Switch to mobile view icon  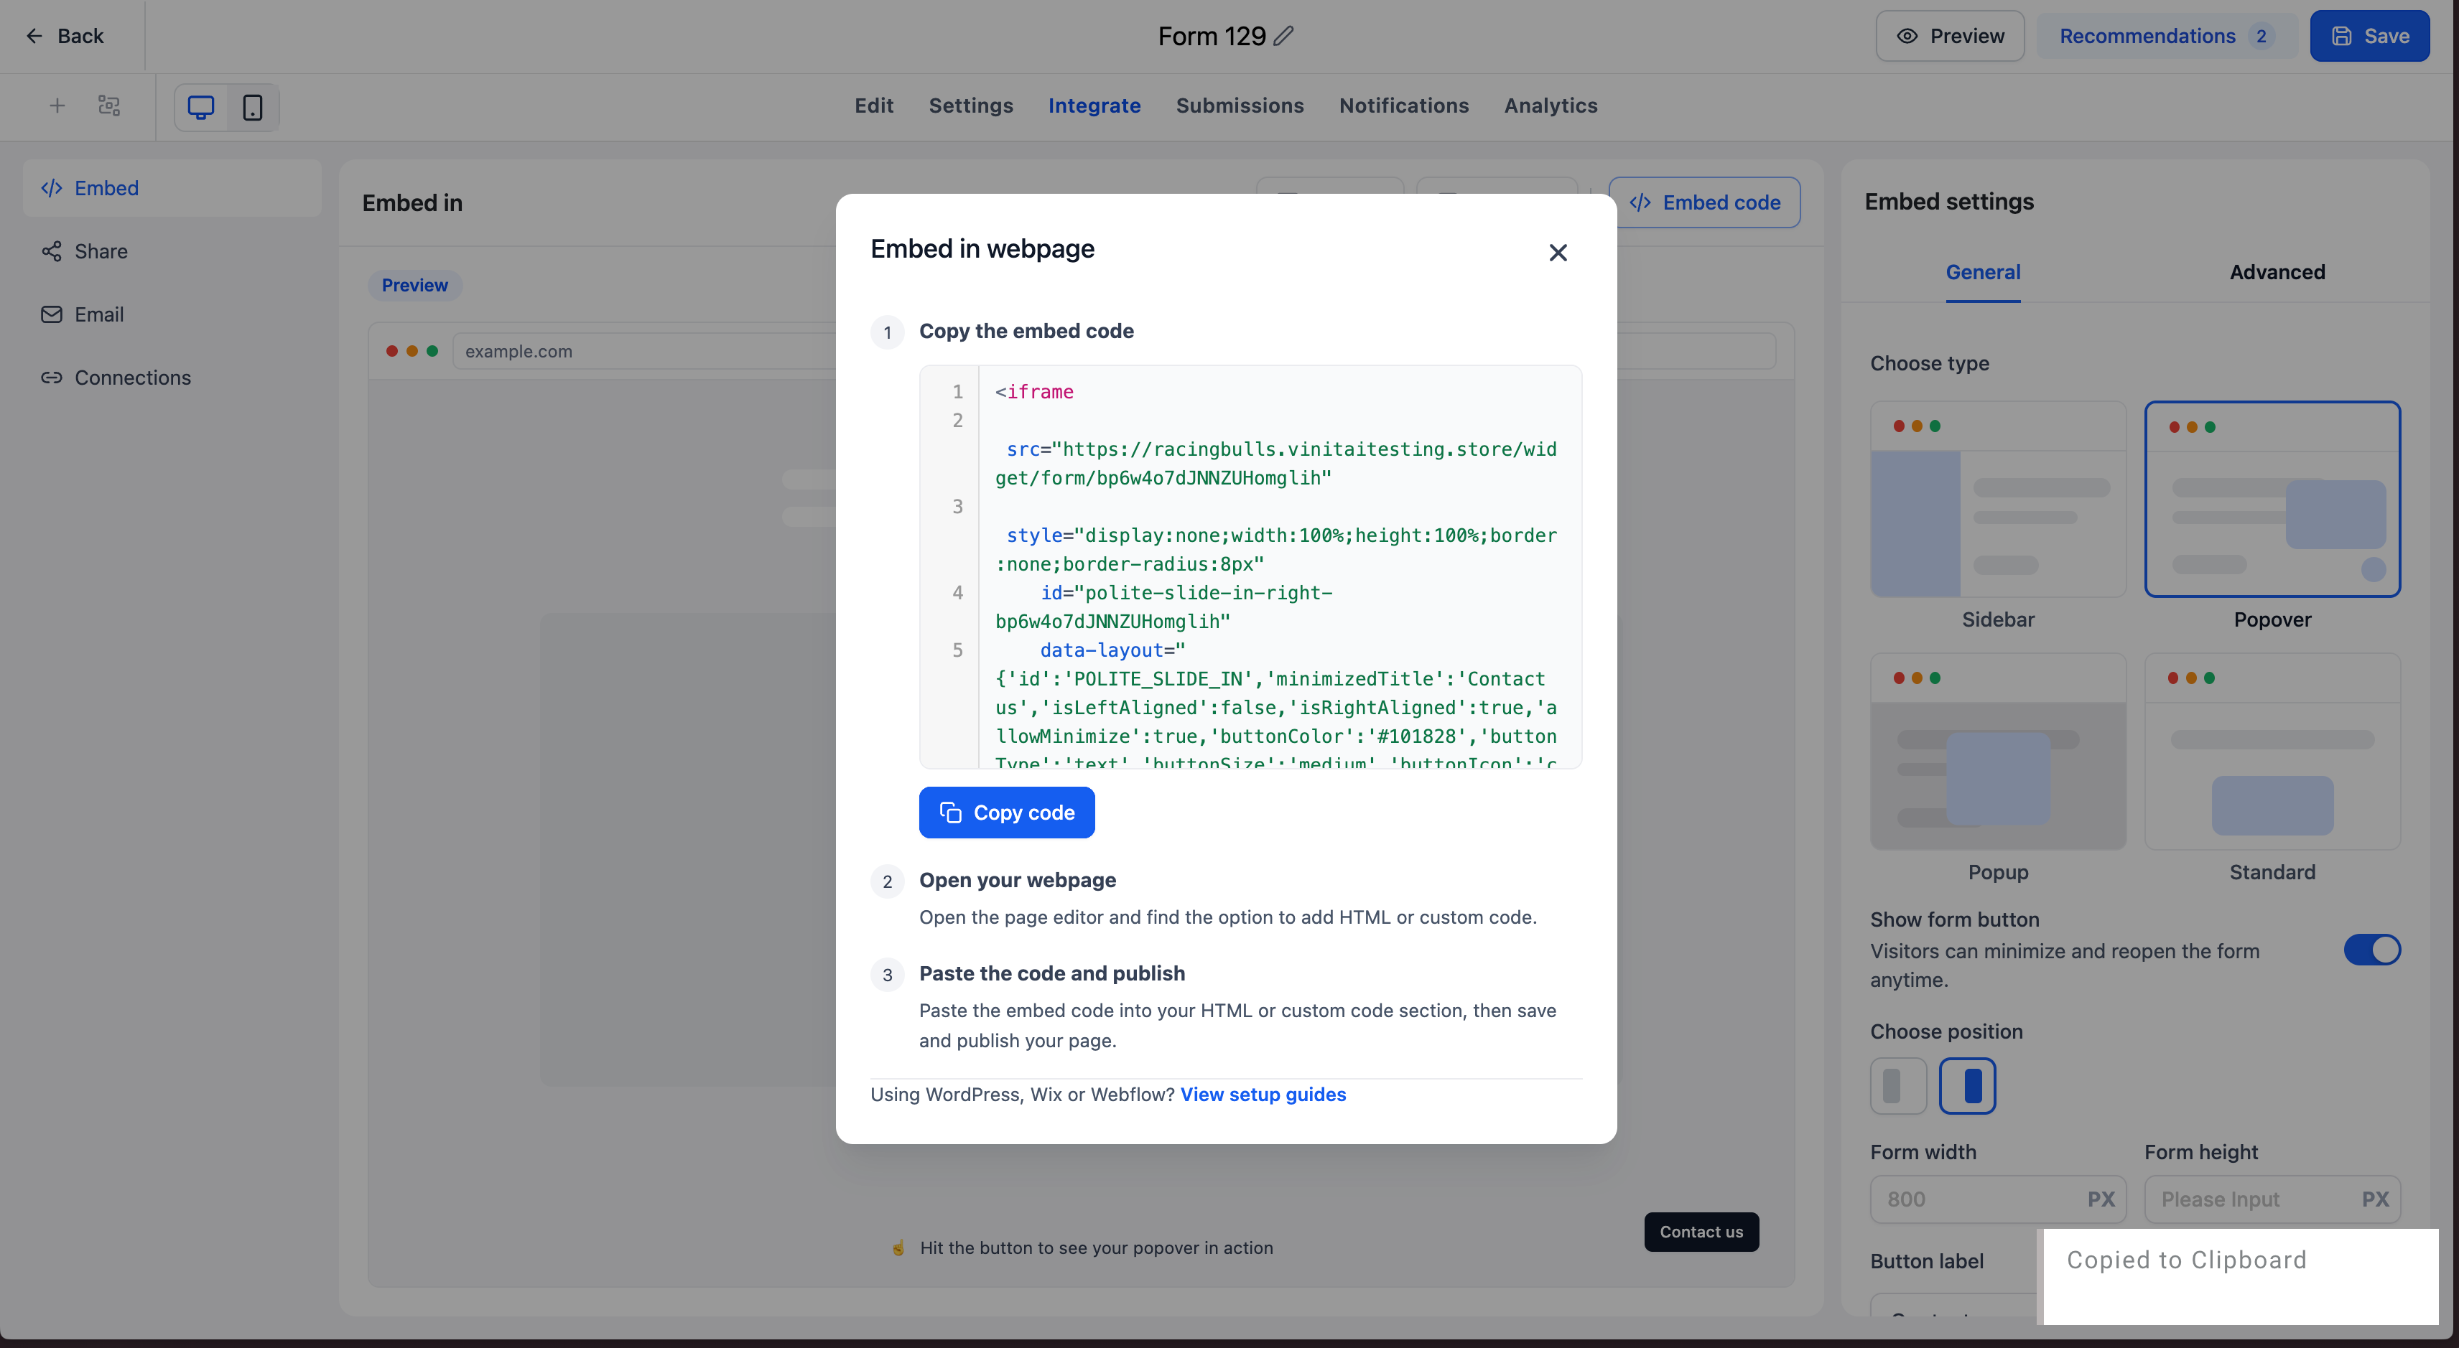pos(252,107)
